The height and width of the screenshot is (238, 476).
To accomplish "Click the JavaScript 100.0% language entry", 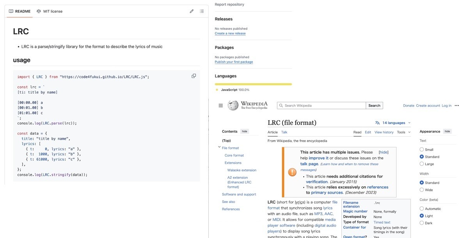I will click(x=232, y=90).
